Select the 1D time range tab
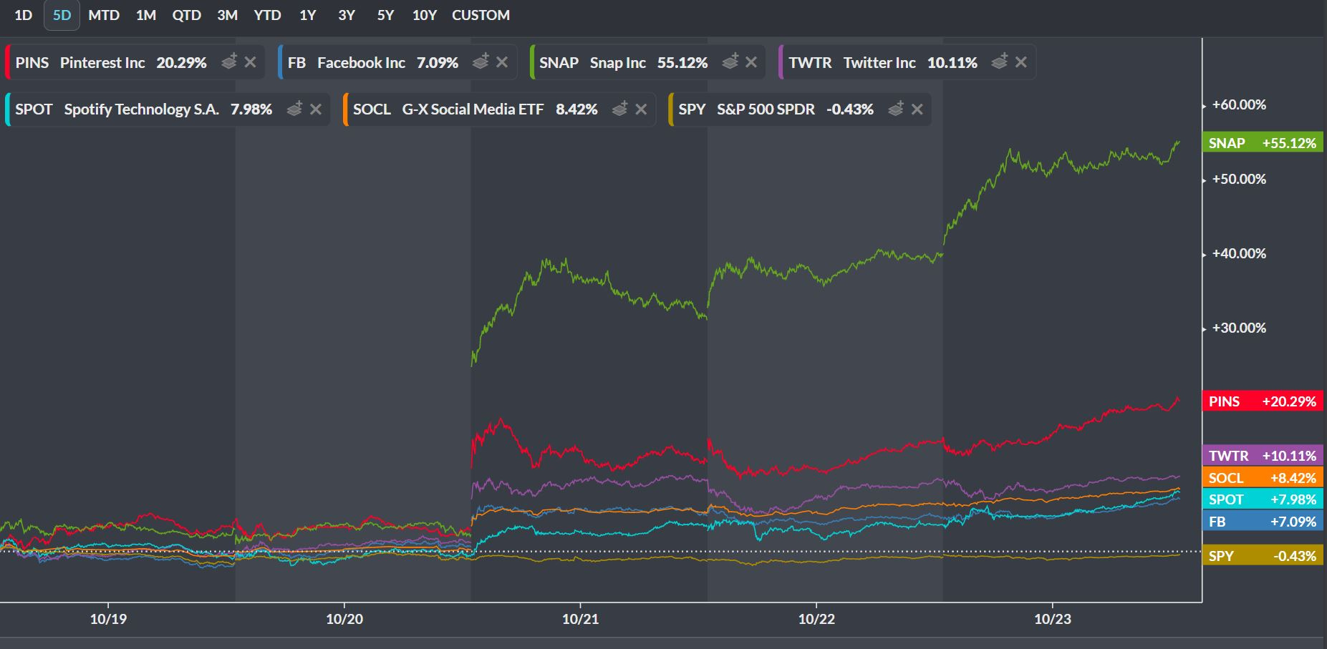 click(23, 15)
